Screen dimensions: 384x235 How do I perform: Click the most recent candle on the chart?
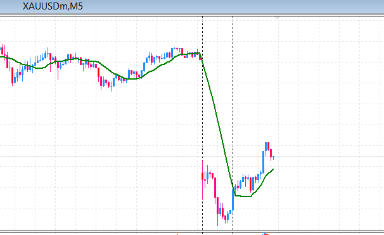tap(274, 158)
